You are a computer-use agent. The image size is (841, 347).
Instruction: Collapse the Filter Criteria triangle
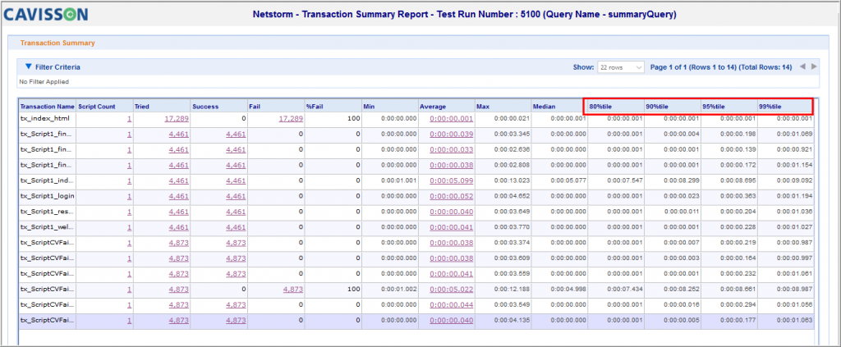point(29,67)
